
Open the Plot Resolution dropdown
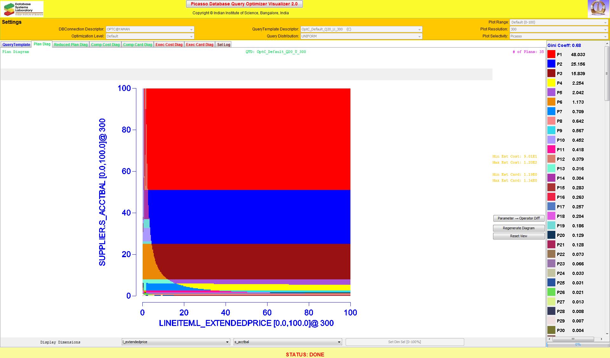[559, 29]
